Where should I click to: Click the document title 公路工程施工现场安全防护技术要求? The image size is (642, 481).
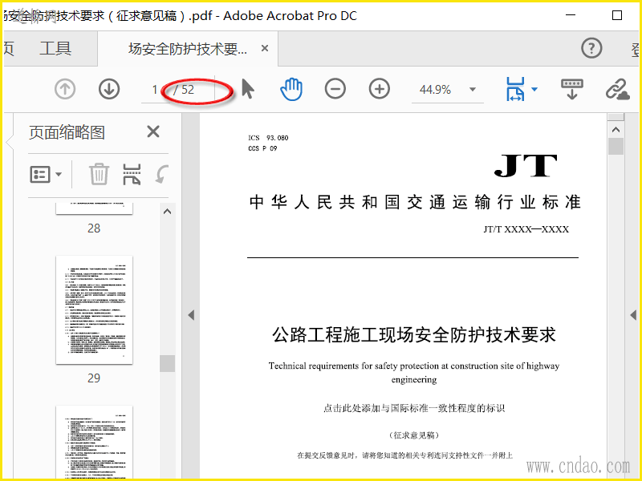(414, 334)
